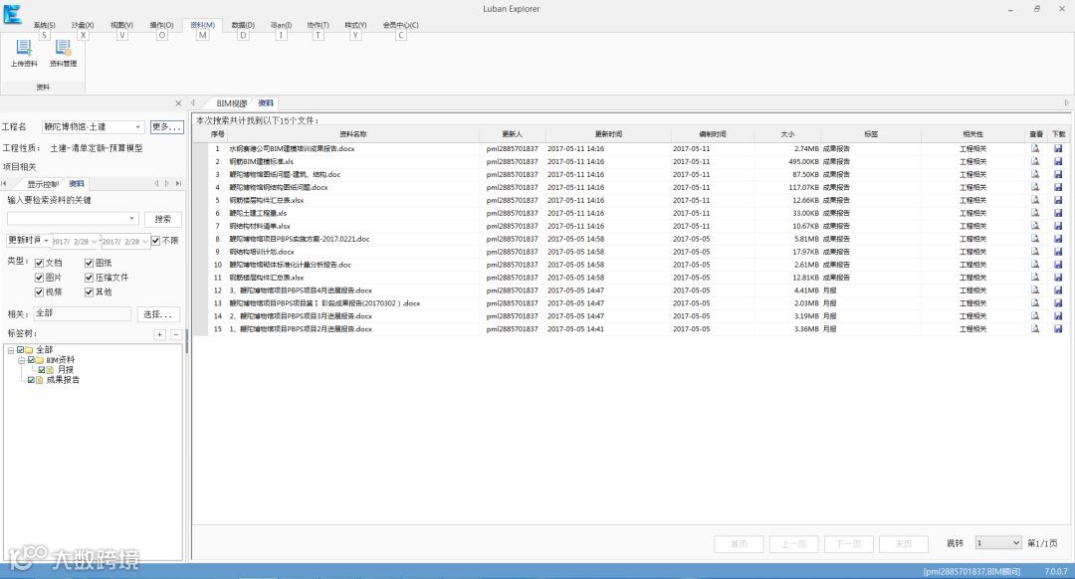Open the 数据(D) menu

point(243,25)
